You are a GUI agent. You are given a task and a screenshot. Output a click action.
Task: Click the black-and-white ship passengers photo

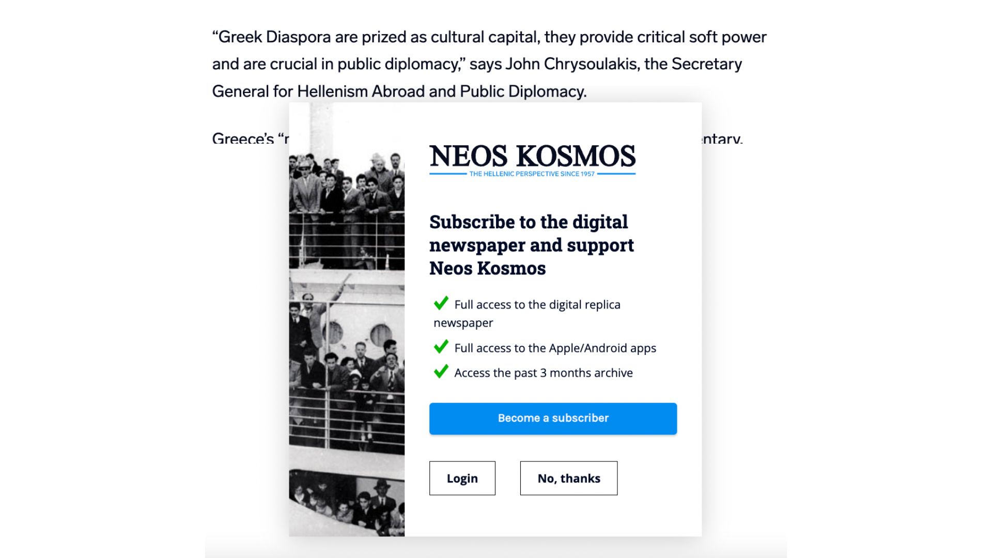[x=347, y=320]
